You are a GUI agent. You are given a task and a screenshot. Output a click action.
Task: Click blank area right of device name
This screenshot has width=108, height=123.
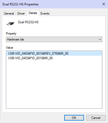71,22
